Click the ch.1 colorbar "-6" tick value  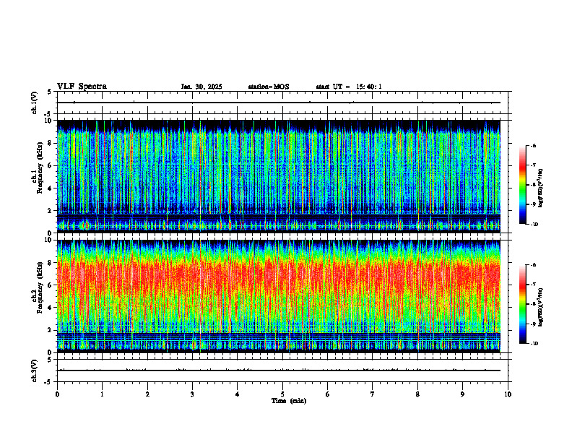click(534, 146)
